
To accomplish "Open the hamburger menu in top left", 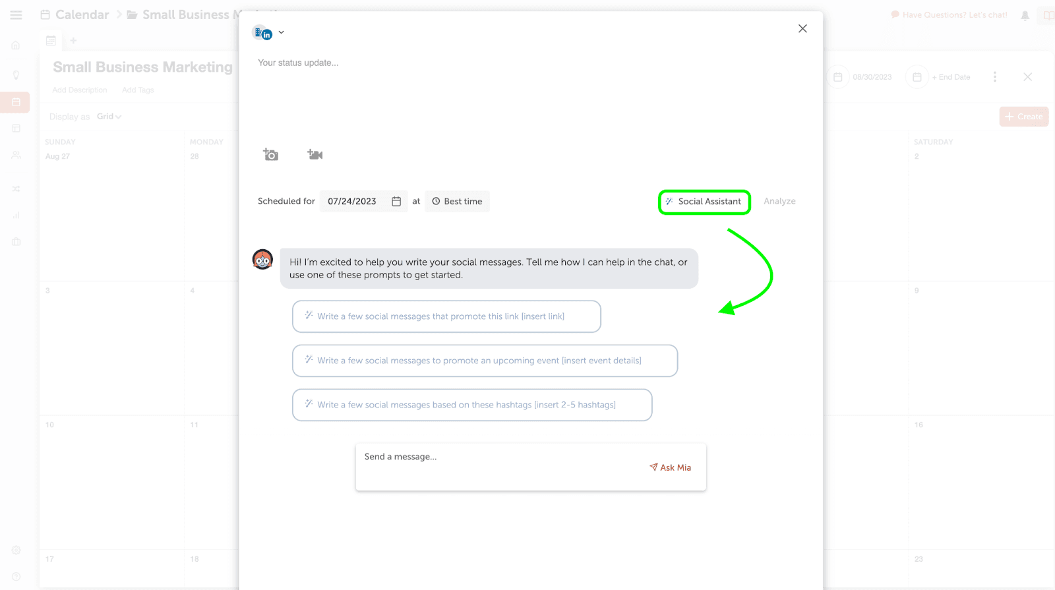I will (16, 15).
